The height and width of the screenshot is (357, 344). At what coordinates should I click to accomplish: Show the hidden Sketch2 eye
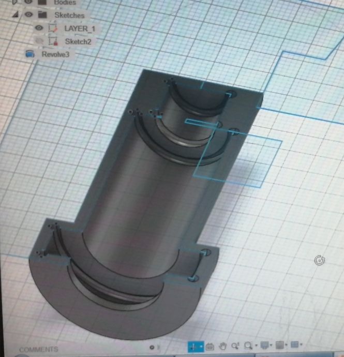tap(39, 41)
